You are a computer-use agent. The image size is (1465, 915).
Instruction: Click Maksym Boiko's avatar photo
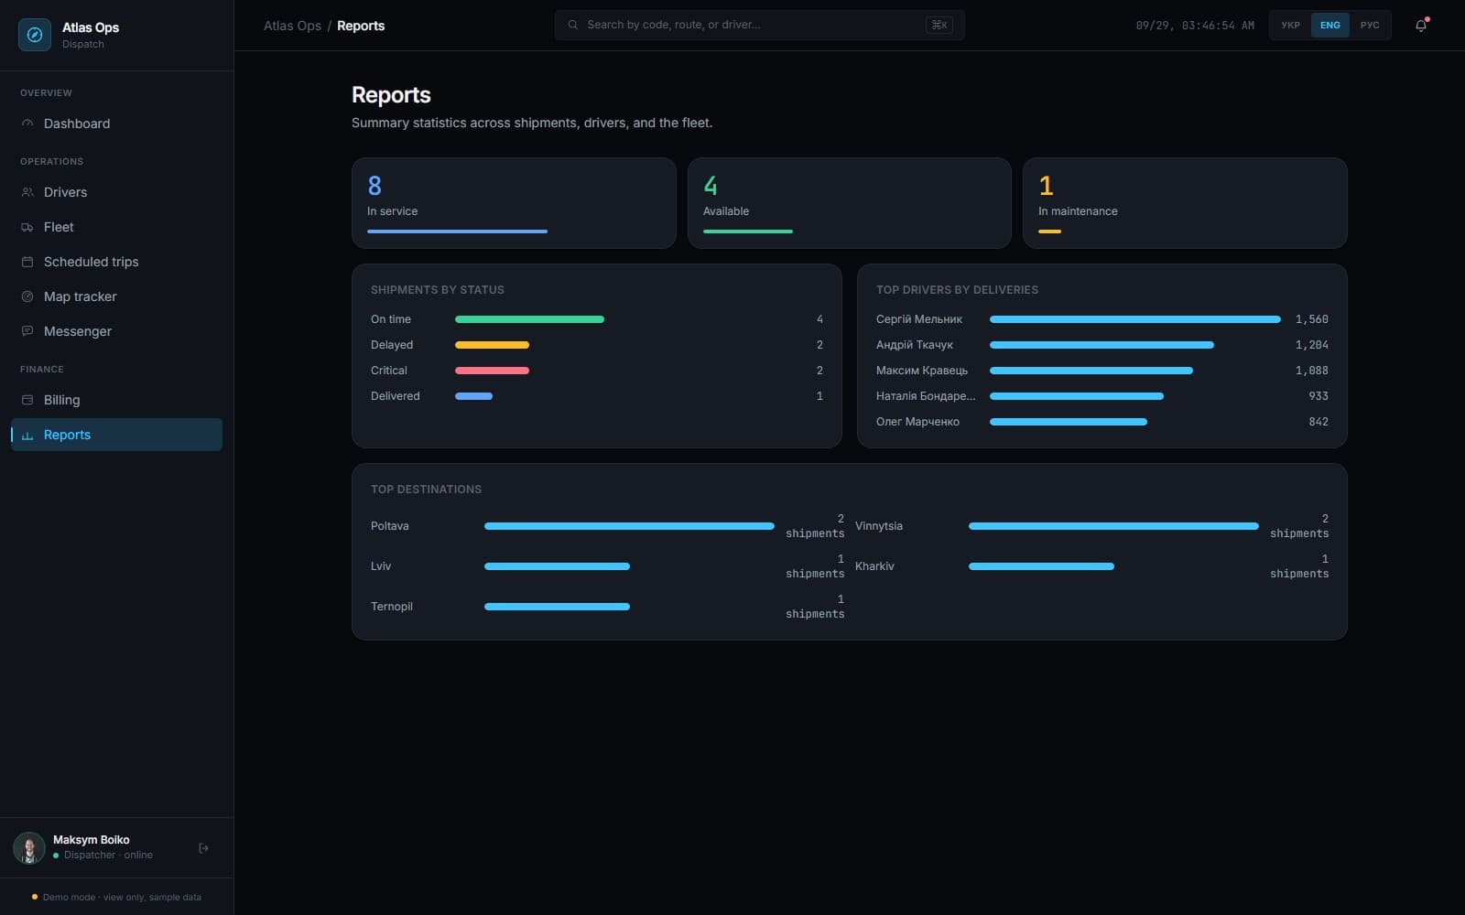(29, 848)
